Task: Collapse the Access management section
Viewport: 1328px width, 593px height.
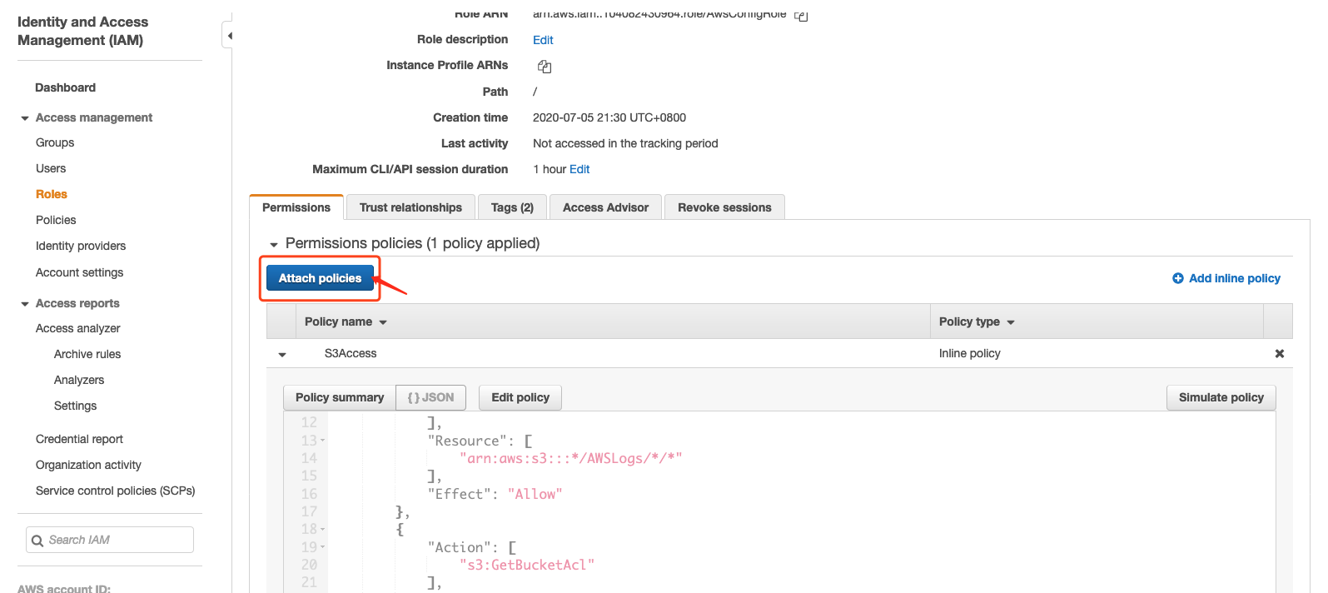Action: point(25,118)
